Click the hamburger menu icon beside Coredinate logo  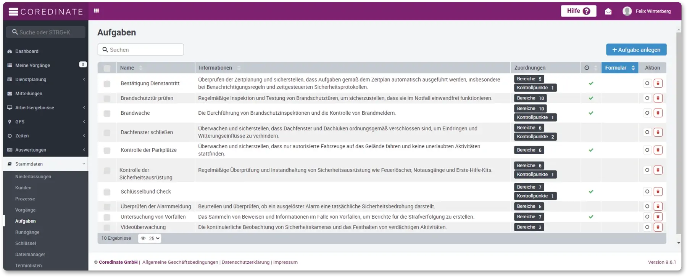13,12
